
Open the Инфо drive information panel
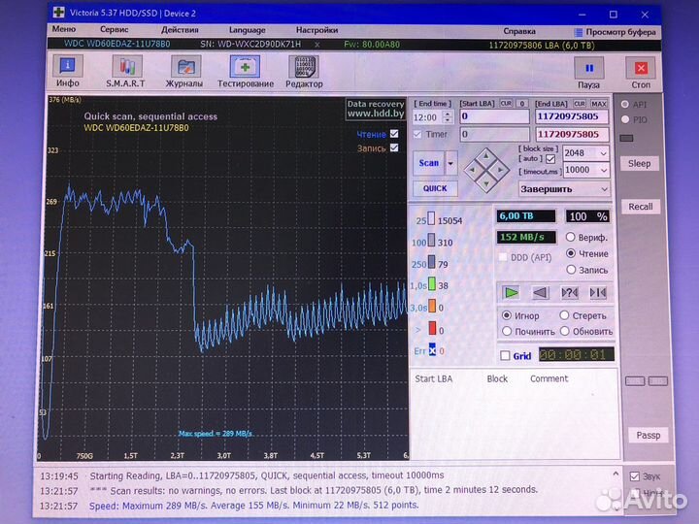(67, 72)
